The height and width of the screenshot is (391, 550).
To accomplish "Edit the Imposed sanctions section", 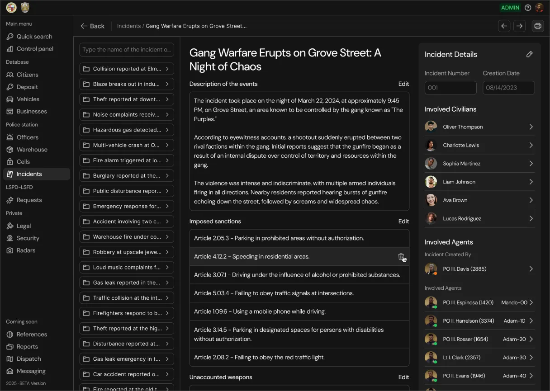I will [x=403, y=221].
